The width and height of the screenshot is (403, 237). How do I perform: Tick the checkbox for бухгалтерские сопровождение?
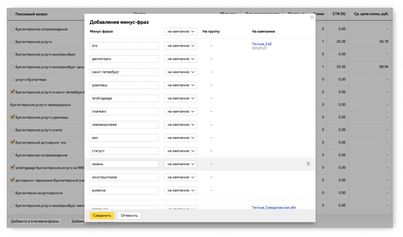coord(12,29)
